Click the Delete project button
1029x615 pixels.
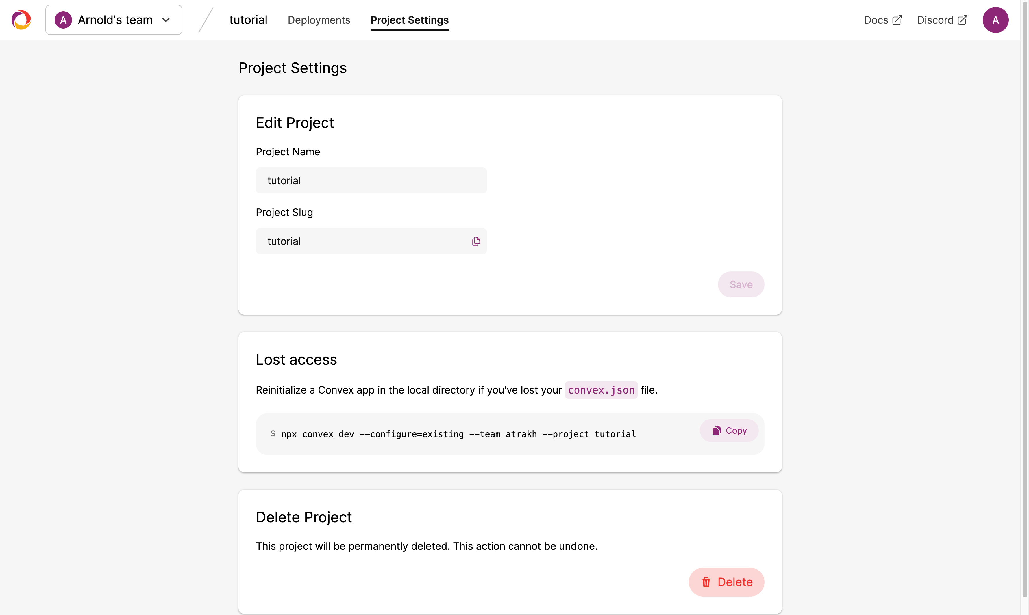(726, 582)
